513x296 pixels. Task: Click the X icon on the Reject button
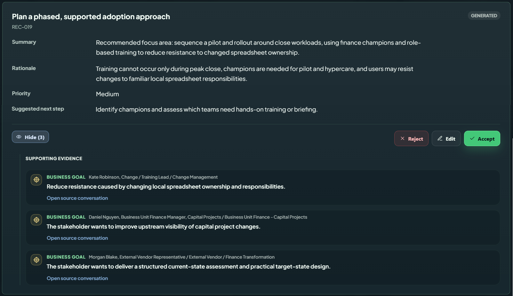[x=403, y=138]
